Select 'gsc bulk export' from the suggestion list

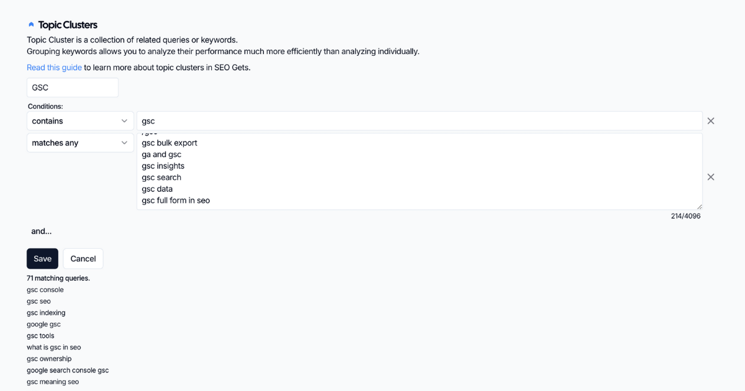[169, 143]
